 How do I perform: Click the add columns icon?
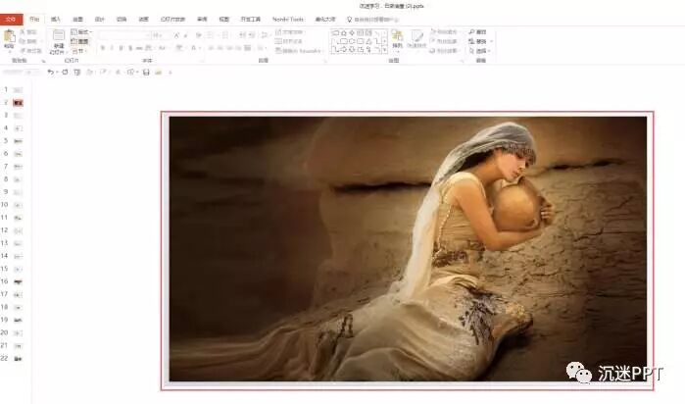point(261,48)
